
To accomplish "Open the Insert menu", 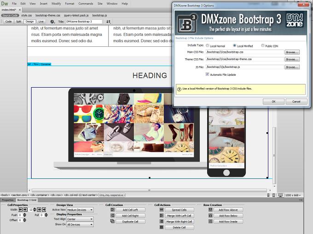I will (x=44, y=4).
